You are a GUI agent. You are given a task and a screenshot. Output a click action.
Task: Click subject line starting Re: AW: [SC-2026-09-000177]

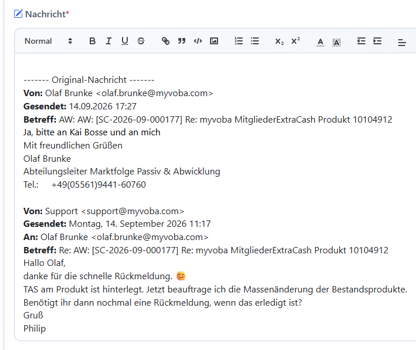tap(206, 250)
